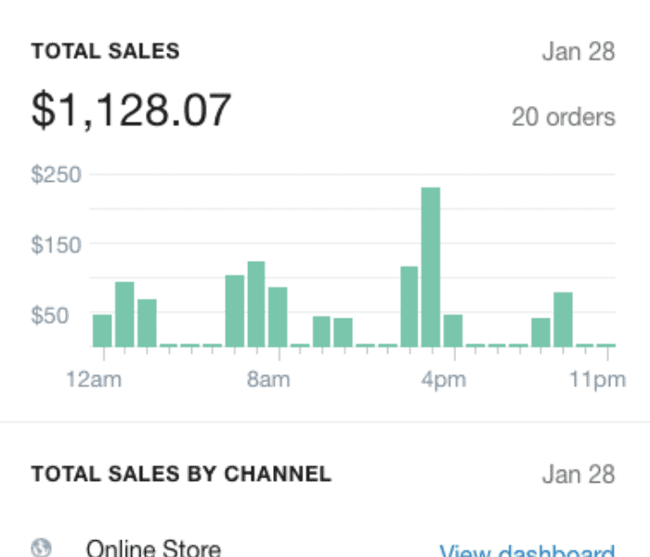Click the $250 y-axis label

[x=56, y=175]
